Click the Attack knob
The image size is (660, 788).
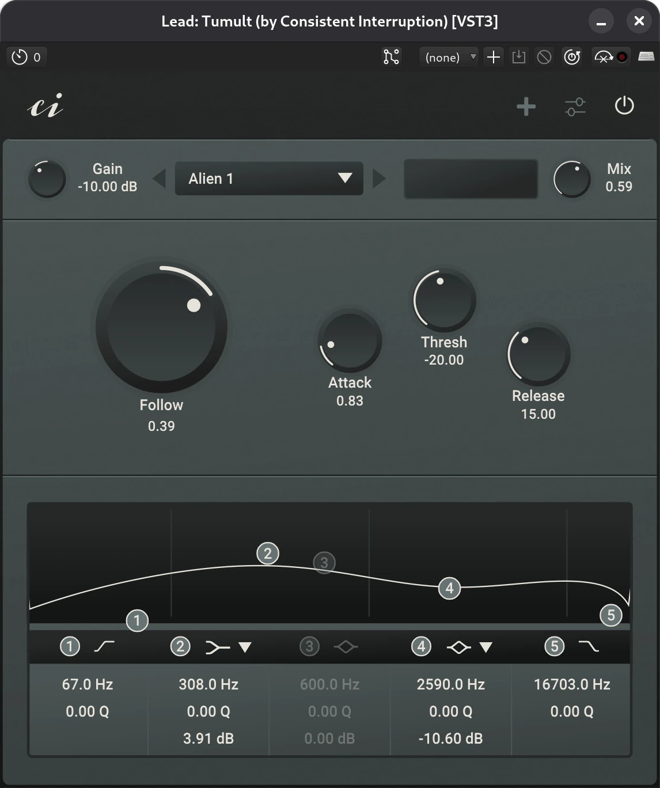(x=350, y=340)
